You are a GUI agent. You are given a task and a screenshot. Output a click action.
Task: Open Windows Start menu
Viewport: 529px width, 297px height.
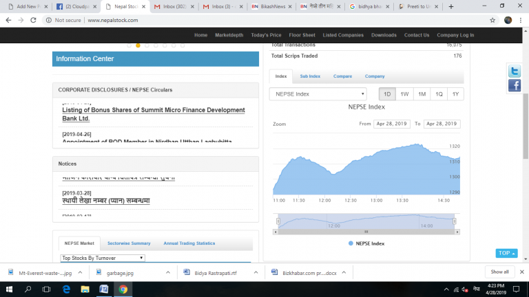[x=9, y=289]
